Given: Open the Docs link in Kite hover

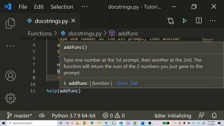Looking at the screenshot, I should click(122, 83).
